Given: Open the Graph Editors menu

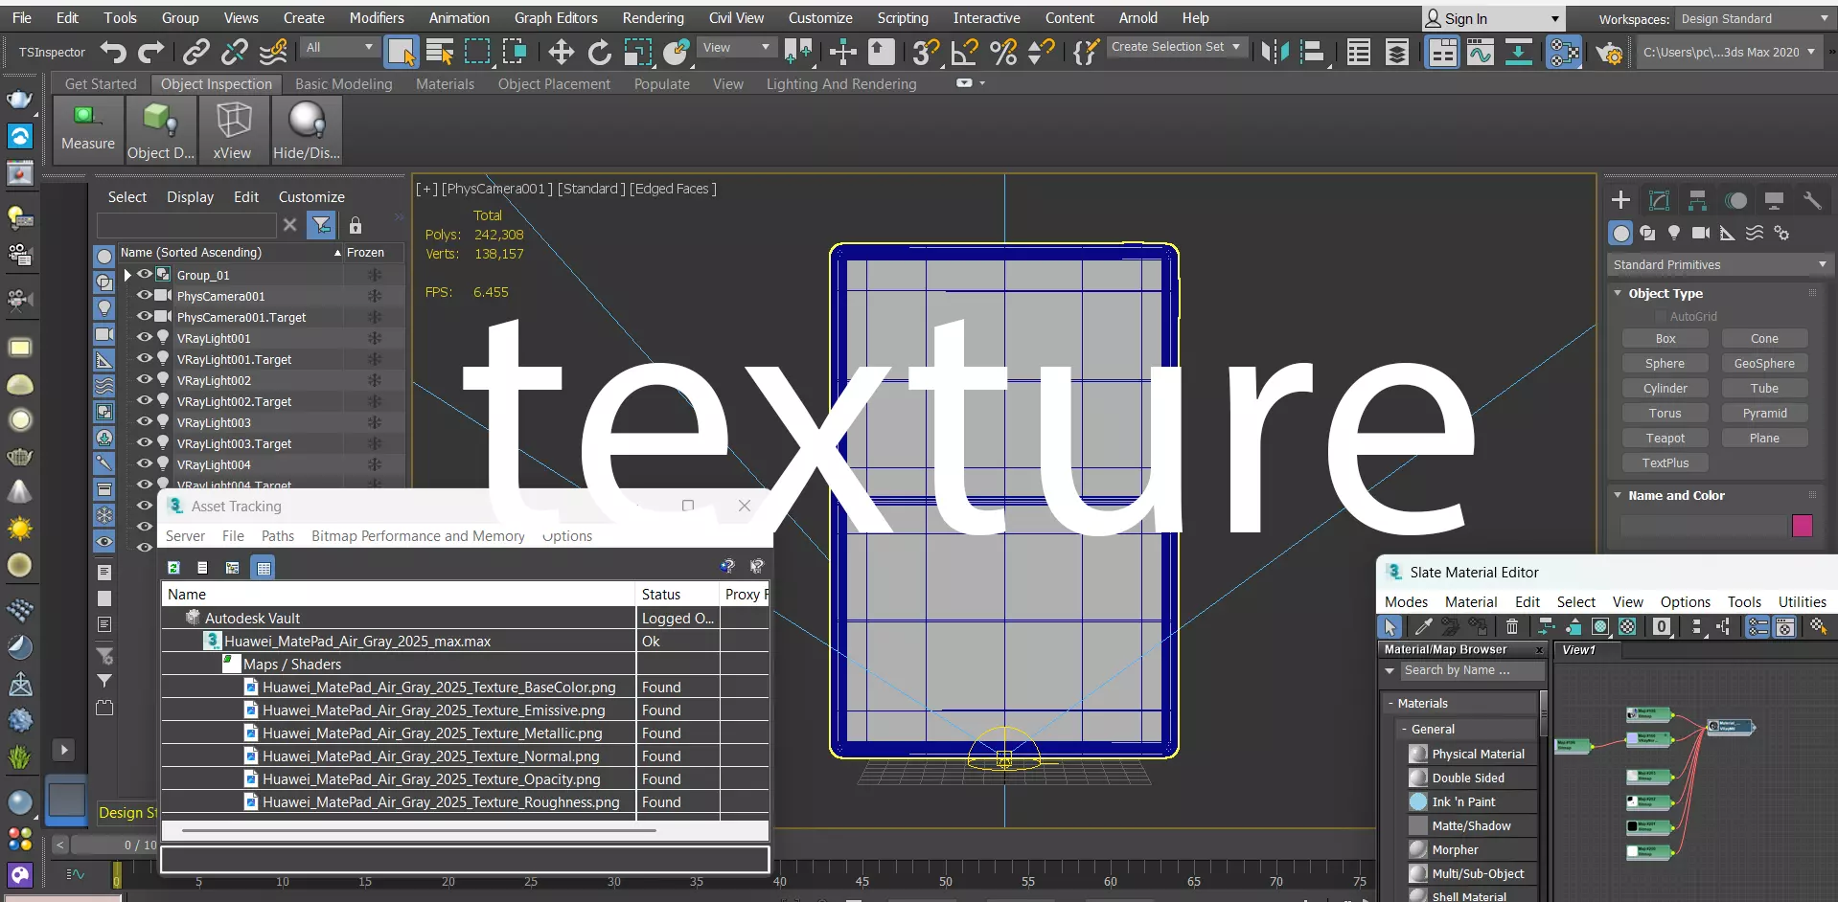Looking at the screenshot, I should pos(556,18).
